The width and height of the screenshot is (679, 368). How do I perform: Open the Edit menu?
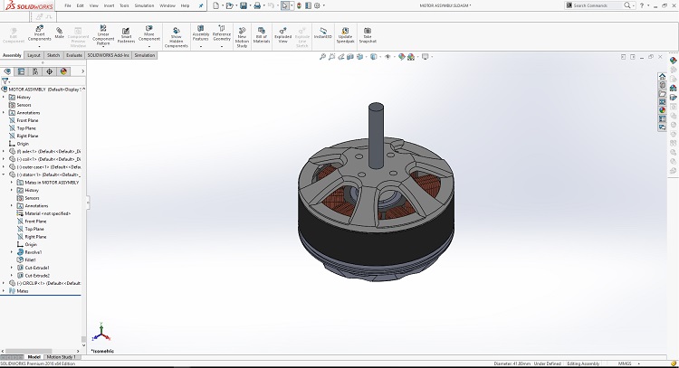(80, 5)
